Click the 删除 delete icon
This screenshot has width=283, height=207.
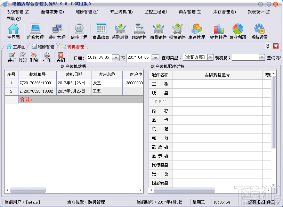pos(34,57)
